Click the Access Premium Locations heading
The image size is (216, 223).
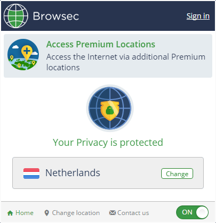coord(101,44)
